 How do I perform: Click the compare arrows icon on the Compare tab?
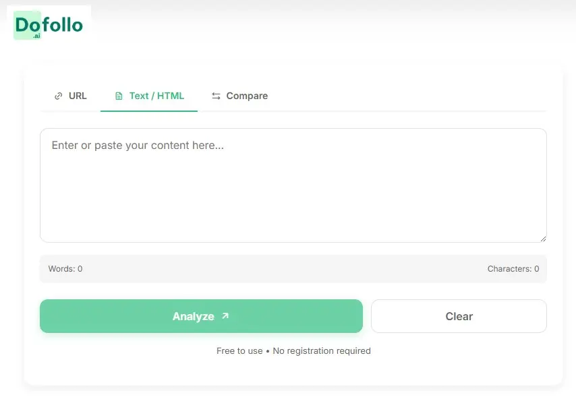pyautogui.click(x=217, y=96)
